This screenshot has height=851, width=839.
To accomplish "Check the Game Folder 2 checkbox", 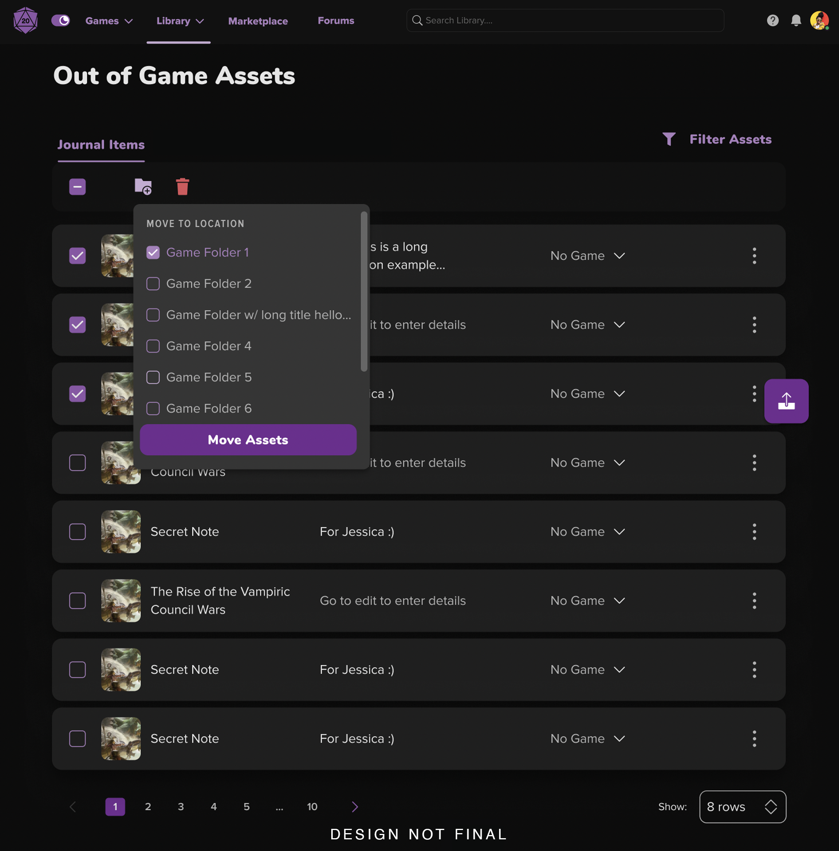I will [x=153, y=284].
